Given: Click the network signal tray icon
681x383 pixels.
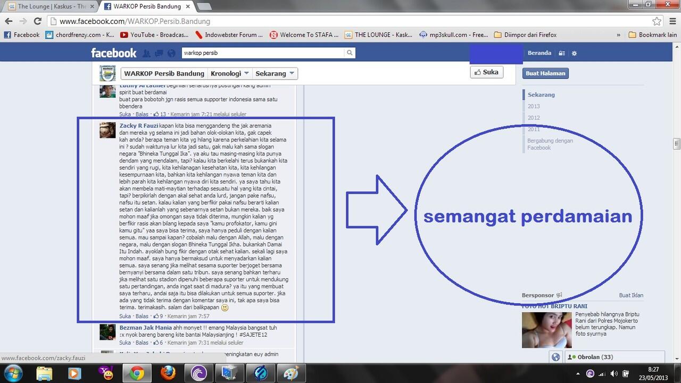Looking at the screenshot, I should coord(603,373).
